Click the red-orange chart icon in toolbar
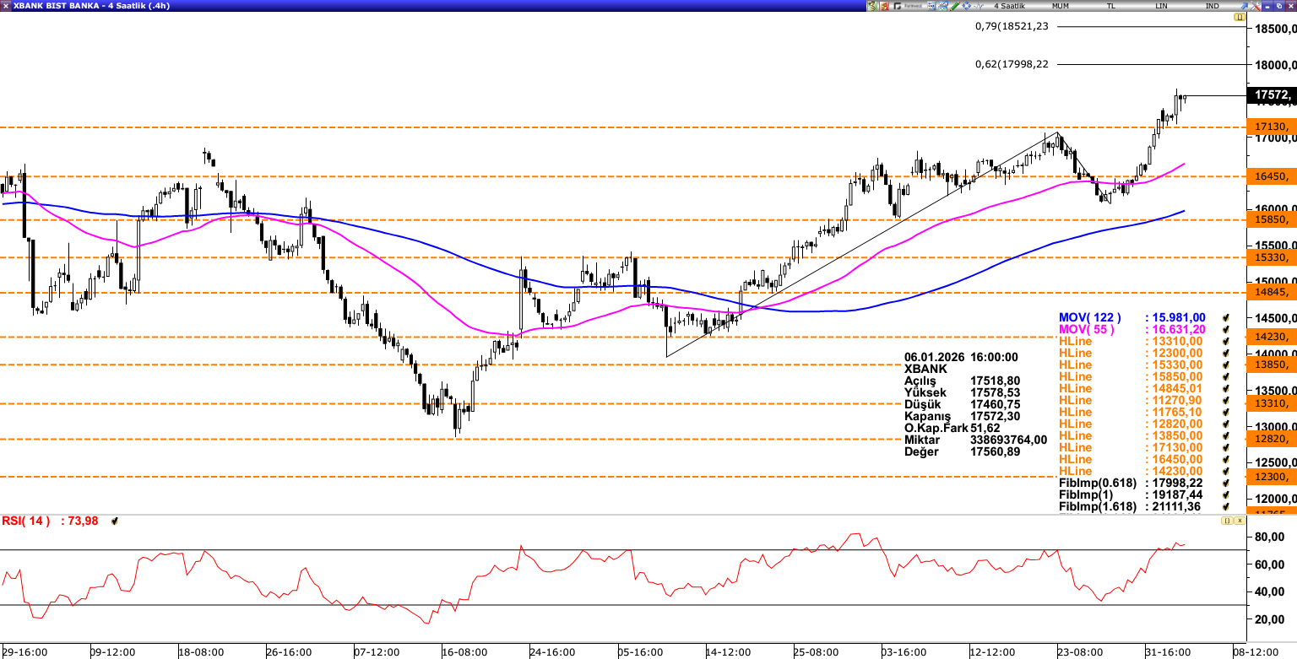The image size is (1297, 659). coord(884,6)
